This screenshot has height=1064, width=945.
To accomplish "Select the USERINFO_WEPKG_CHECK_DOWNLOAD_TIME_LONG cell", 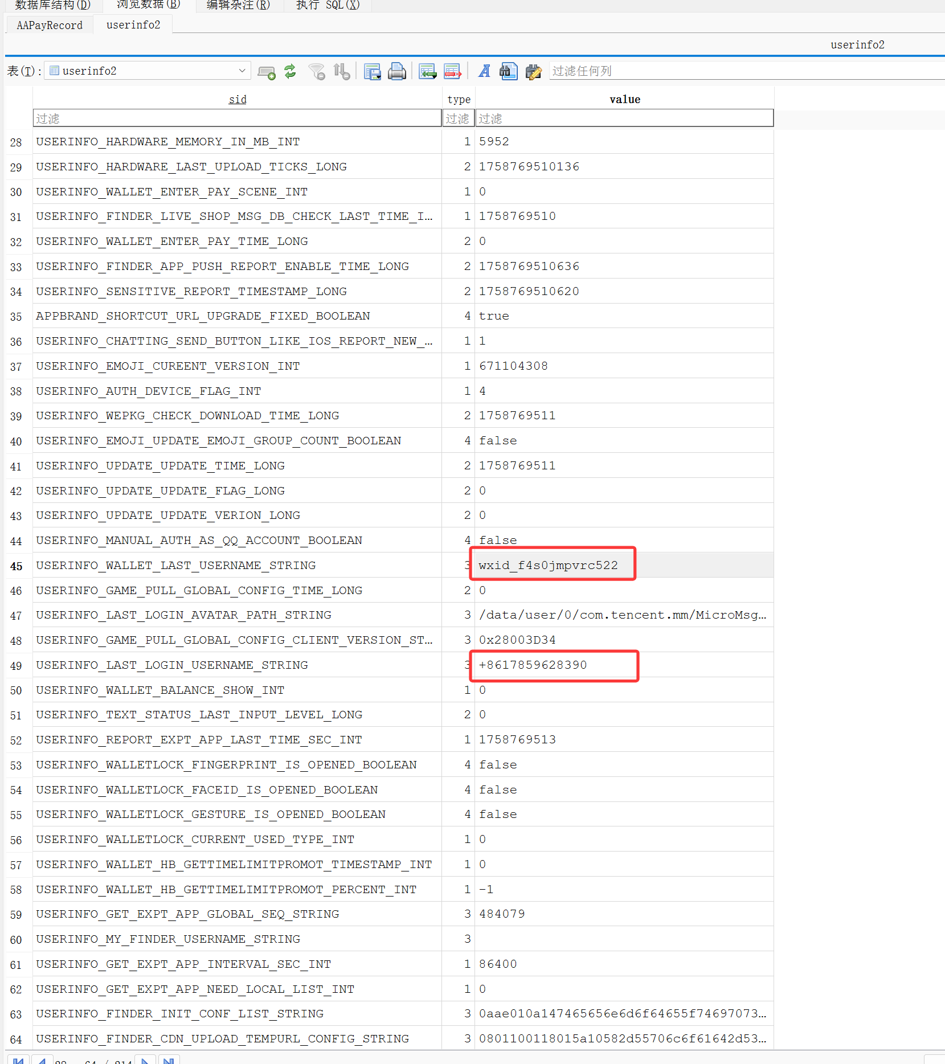I will [237, 415].
